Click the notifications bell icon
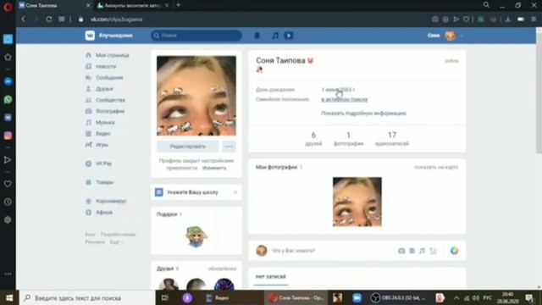This screenshot has width=542, height=305. point(257,36)
